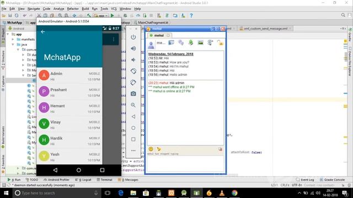Open the Logcat tool window
This screenshot has height=198, width=353.
pyautogui.click(x=83, y=180)
